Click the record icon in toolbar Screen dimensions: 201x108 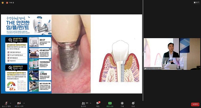[x=122, y=103]
